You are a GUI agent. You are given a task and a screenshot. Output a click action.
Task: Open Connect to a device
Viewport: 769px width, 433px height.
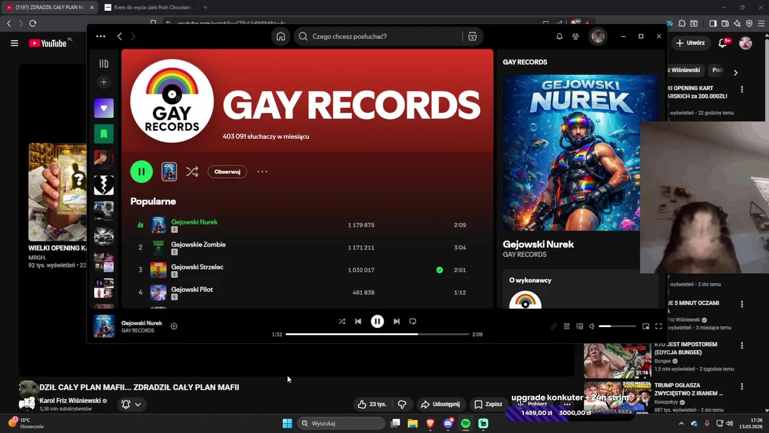point(580,326)
